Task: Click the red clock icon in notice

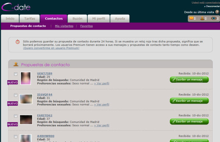Action: [18, 42]
